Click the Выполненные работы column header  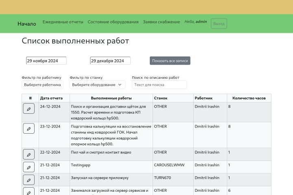pyautogui.click(x=111, y=98)
